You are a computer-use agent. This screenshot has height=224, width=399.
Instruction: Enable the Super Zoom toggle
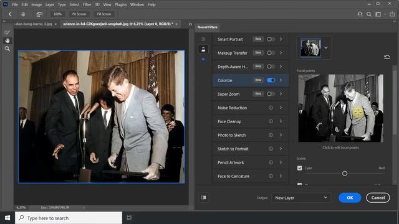pyautogui.click(x=271, y=94)
